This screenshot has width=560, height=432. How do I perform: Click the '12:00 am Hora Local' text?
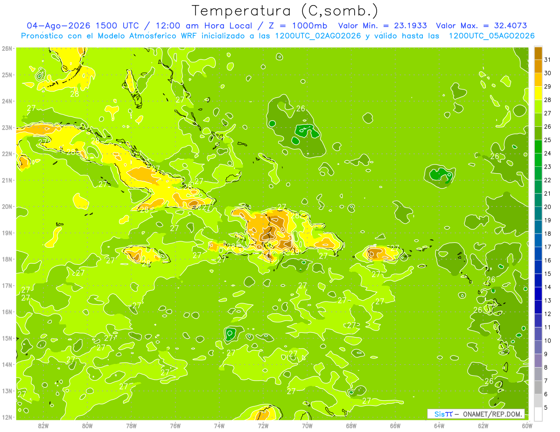click(x=203, y=26)
